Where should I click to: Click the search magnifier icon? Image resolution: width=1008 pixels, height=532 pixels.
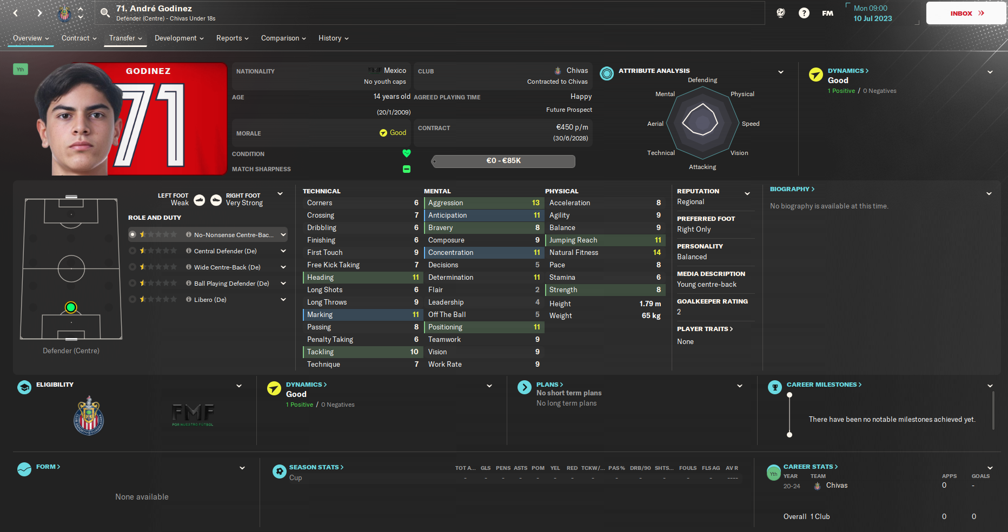105,12
